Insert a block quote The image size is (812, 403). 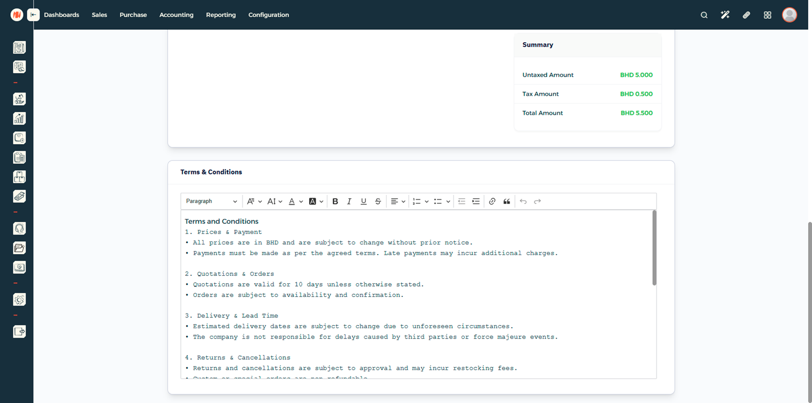[x=507, y=201]
